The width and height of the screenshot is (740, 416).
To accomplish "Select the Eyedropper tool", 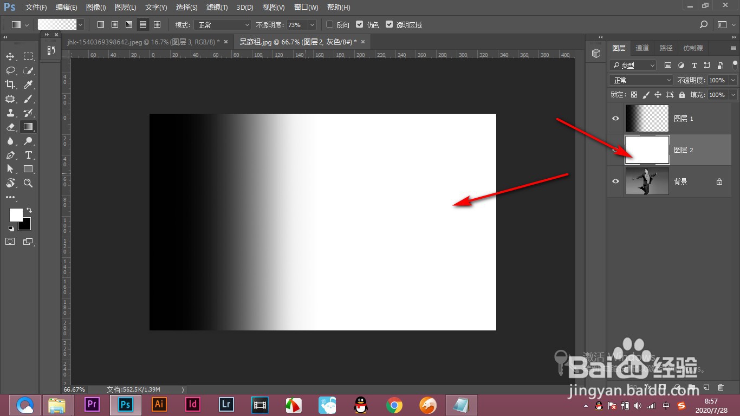I will pos(28,84).
